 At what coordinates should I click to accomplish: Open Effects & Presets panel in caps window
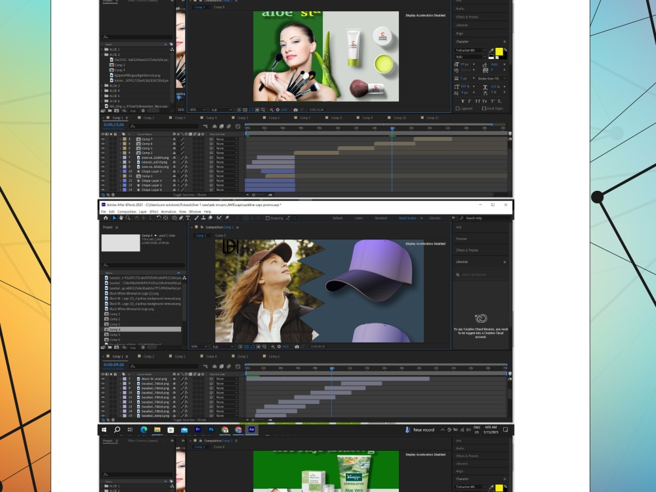[x=467, y=250]
